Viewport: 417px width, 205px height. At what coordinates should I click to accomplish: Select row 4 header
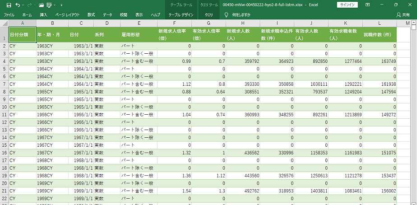click(4, 61)
